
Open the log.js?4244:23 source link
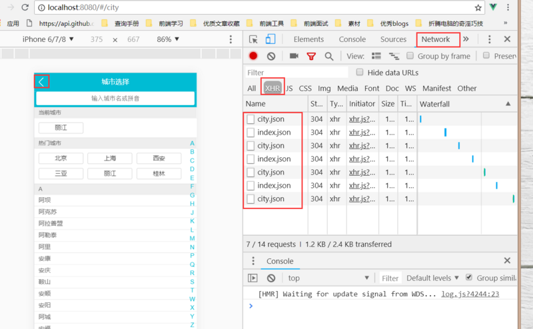470,294
